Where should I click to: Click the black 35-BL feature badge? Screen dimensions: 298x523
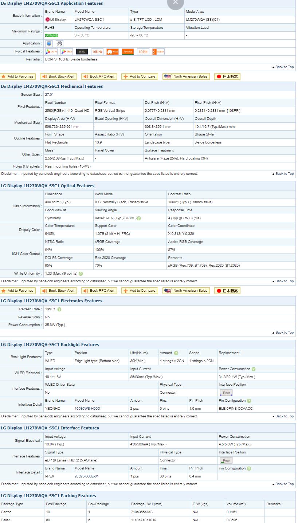tap(82, 52)
